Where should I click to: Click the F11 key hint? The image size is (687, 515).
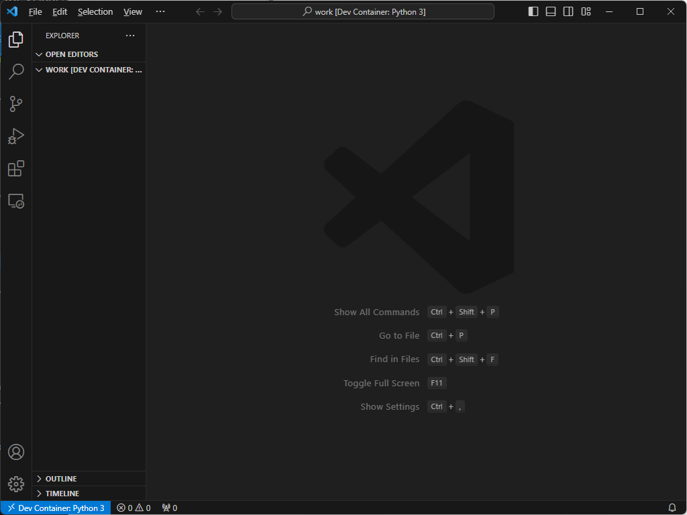coord(436,383)
